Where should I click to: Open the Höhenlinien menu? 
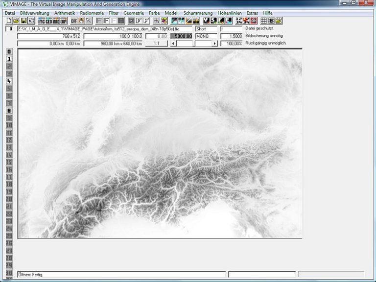[x=230, y=13]
